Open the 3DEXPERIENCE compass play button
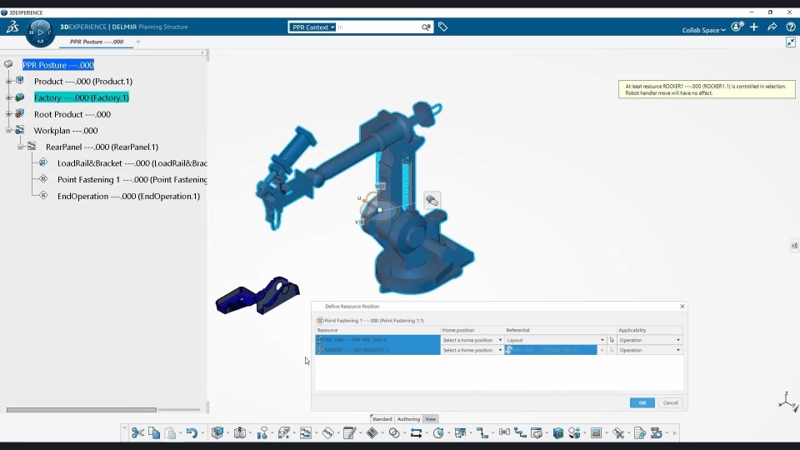 [40, 32]
